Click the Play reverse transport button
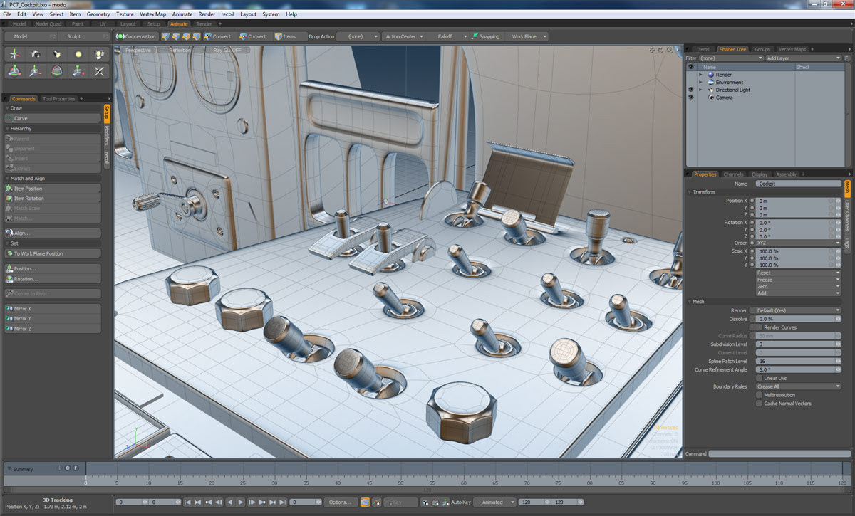The image size is (855, 516). click(231, 502)
